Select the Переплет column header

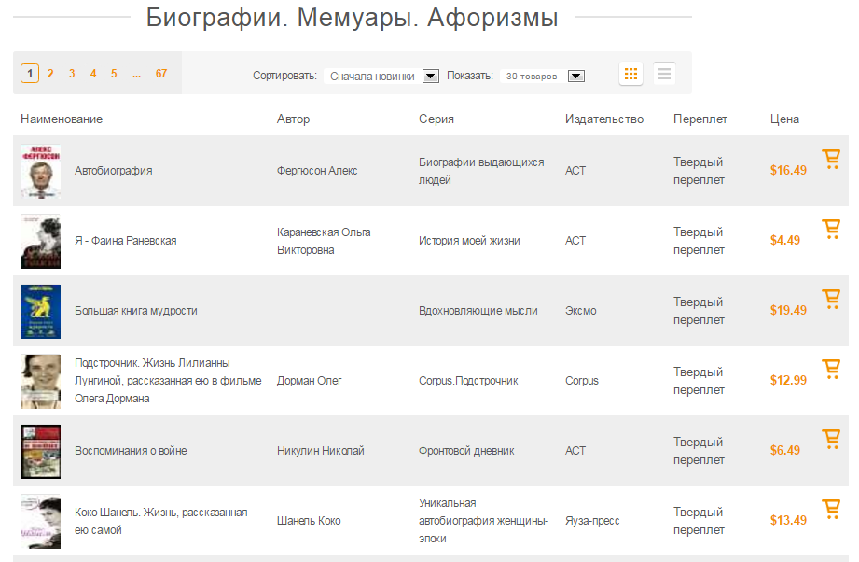point(700,119)
